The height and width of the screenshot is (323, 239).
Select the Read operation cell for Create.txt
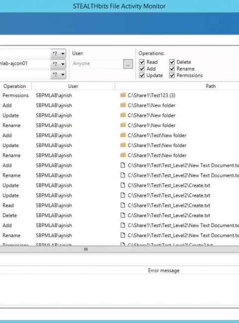point(8,205)
